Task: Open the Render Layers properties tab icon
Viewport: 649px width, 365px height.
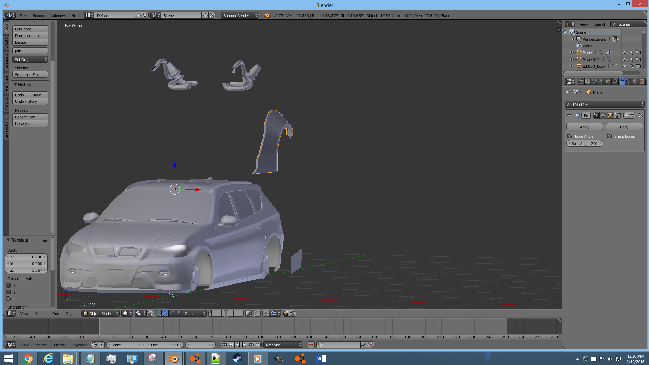Action: click(x=588, y=82)
